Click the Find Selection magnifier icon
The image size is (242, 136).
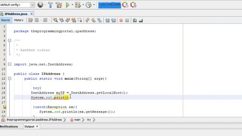coord(56,20)
